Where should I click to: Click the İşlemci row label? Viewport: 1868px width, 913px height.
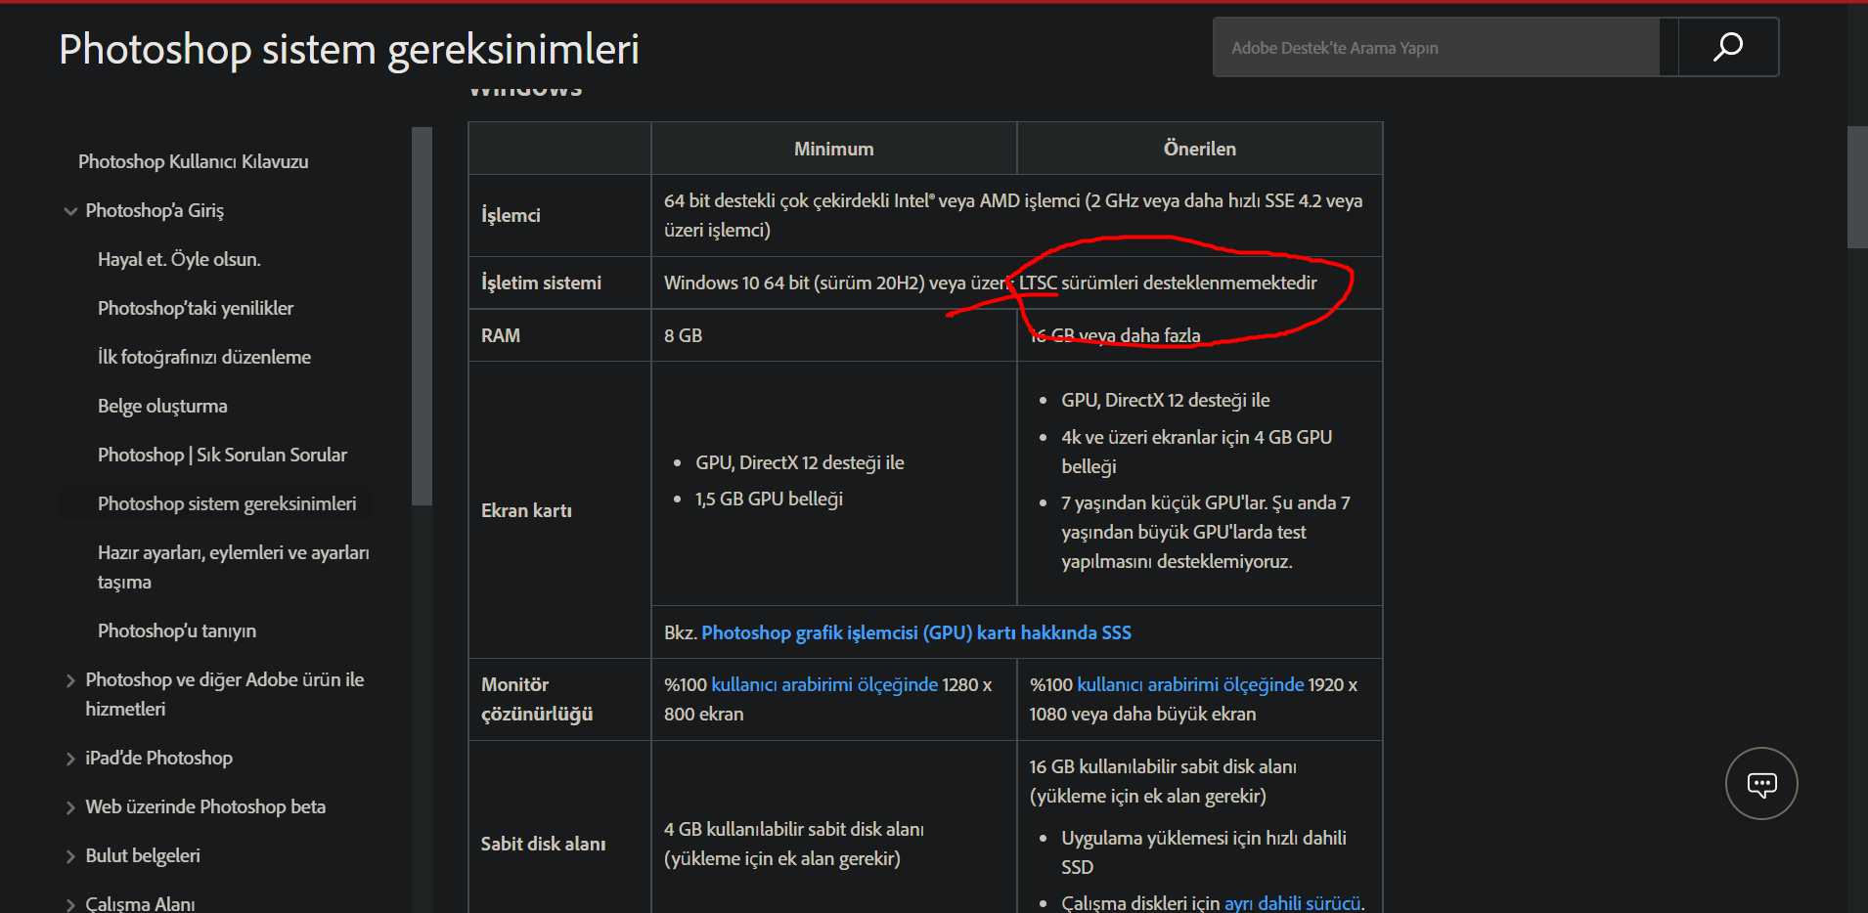[x=511, y=215]
